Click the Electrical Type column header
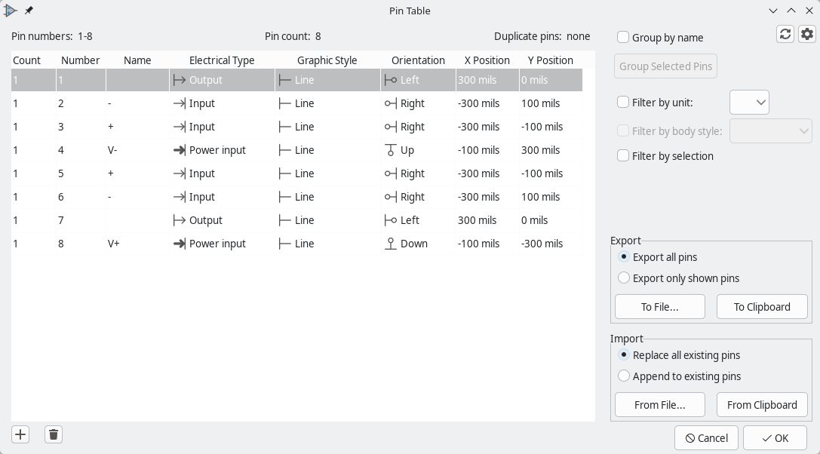This screenshot has width=820, height=454. (x=222, y=60)
